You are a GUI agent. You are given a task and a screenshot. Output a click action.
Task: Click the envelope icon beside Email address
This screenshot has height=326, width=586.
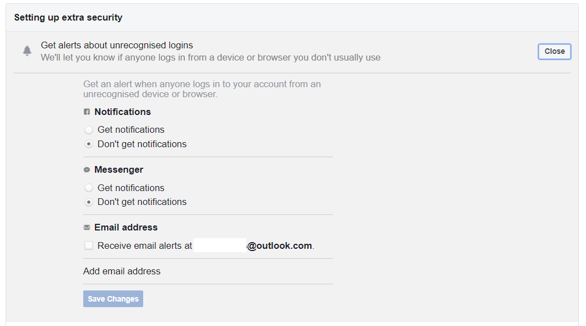[x=87, y=228]
